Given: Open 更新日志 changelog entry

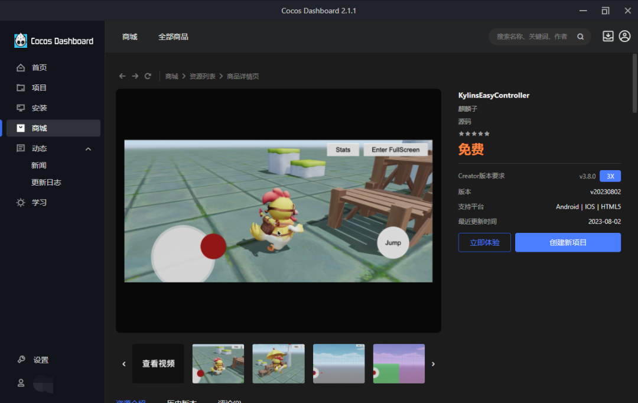Looking at the screenshot, I should 46,183.
